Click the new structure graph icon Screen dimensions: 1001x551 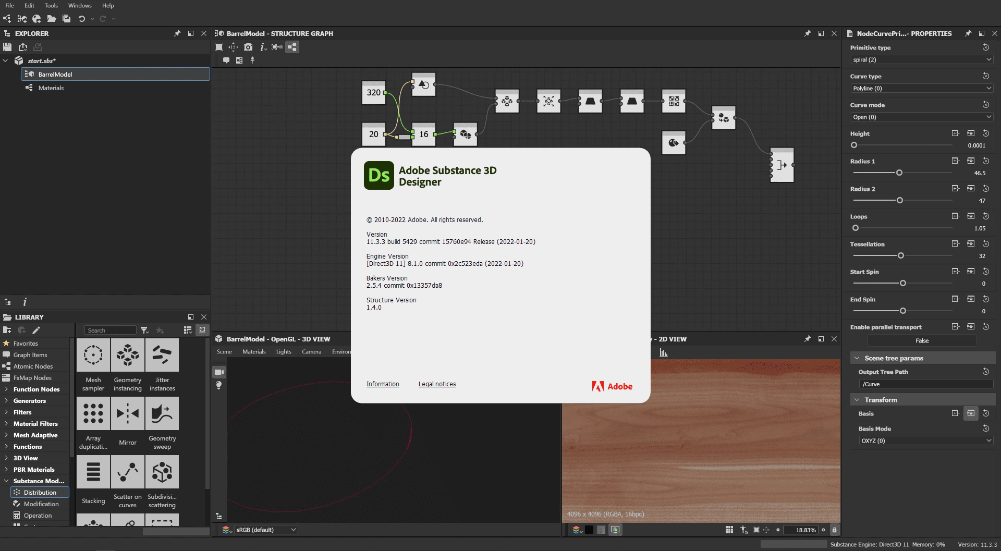tap(22, 19)
